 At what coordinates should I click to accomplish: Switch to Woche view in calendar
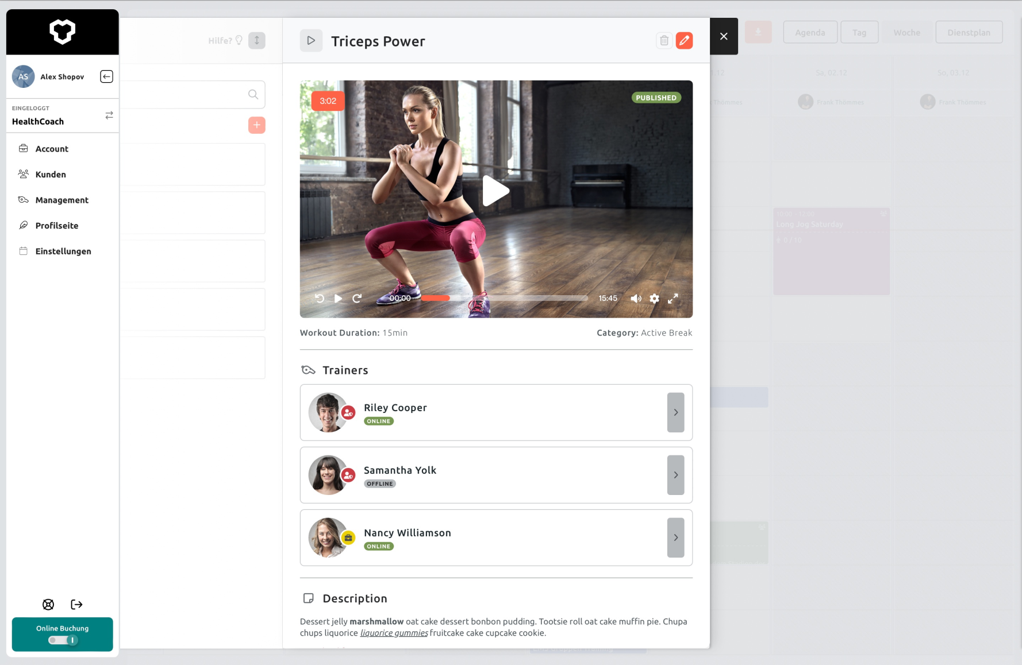(x=906, y=32)
